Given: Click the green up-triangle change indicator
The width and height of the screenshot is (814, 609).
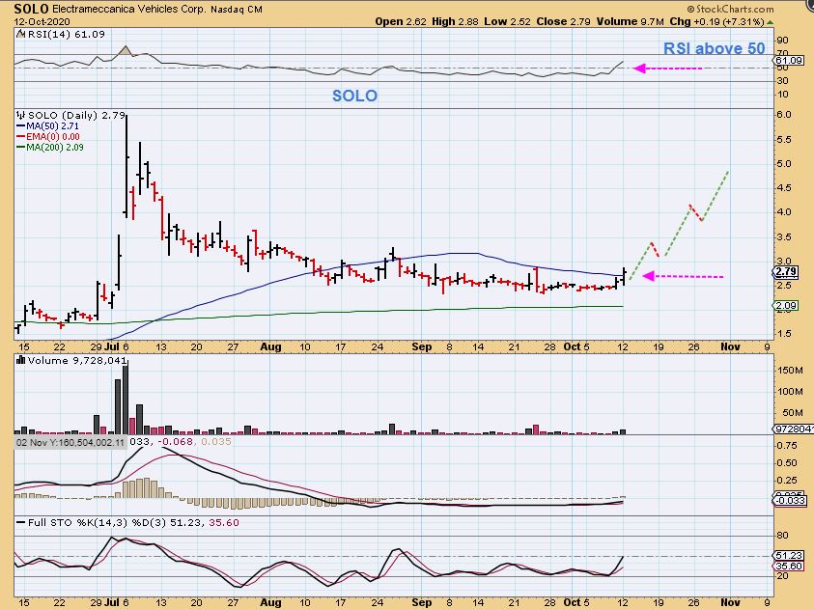Looking at the screenshot, I should click(770, 22).
